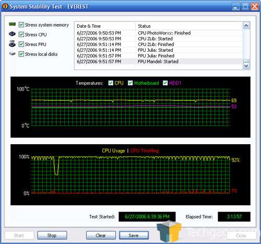
Task: Select log row CPU ZLib: Started
Action: click(x=159, y=39)
